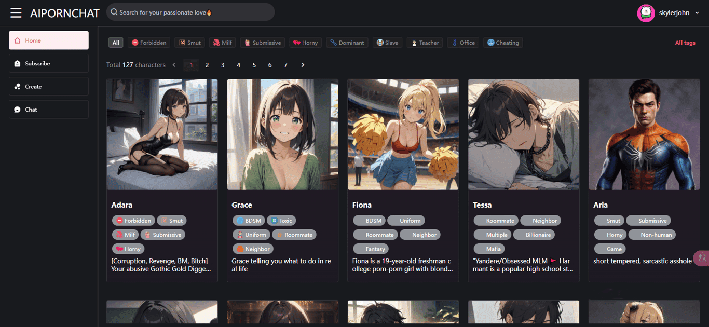Screen dimensions: 709x327
Task: Open the Chat bubble icon
Action: (x=17, y=109)
